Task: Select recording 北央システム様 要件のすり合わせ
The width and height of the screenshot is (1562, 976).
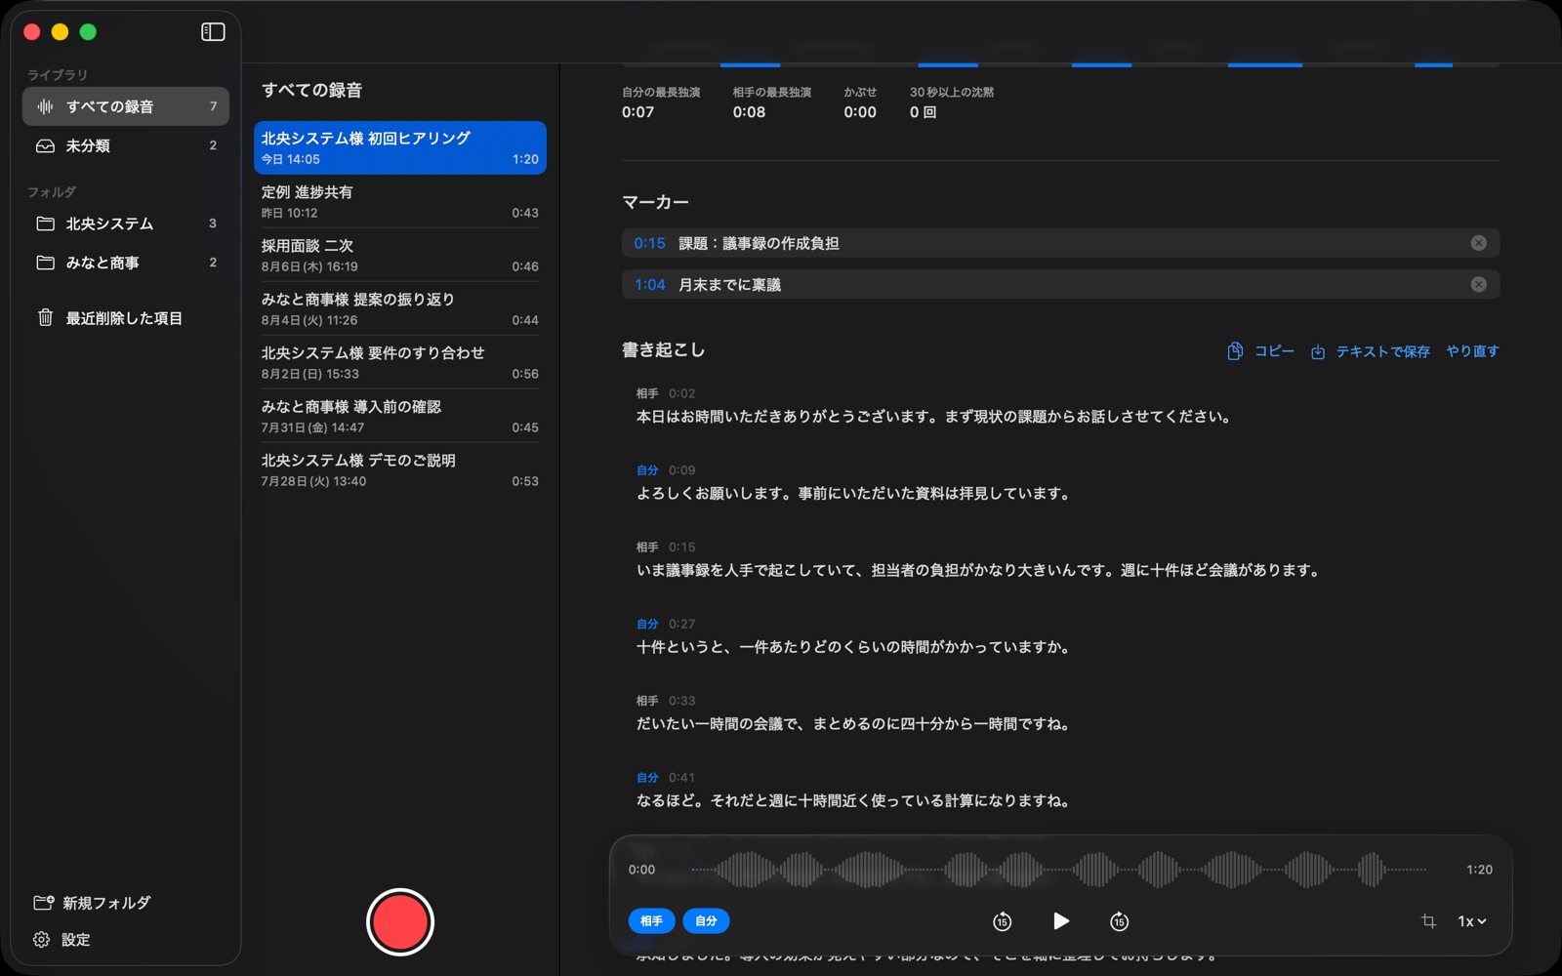Action: pos(400,363)
